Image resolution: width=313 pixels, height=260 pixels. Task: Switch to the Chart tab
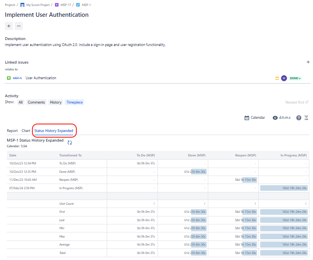(x=26, y=131)
